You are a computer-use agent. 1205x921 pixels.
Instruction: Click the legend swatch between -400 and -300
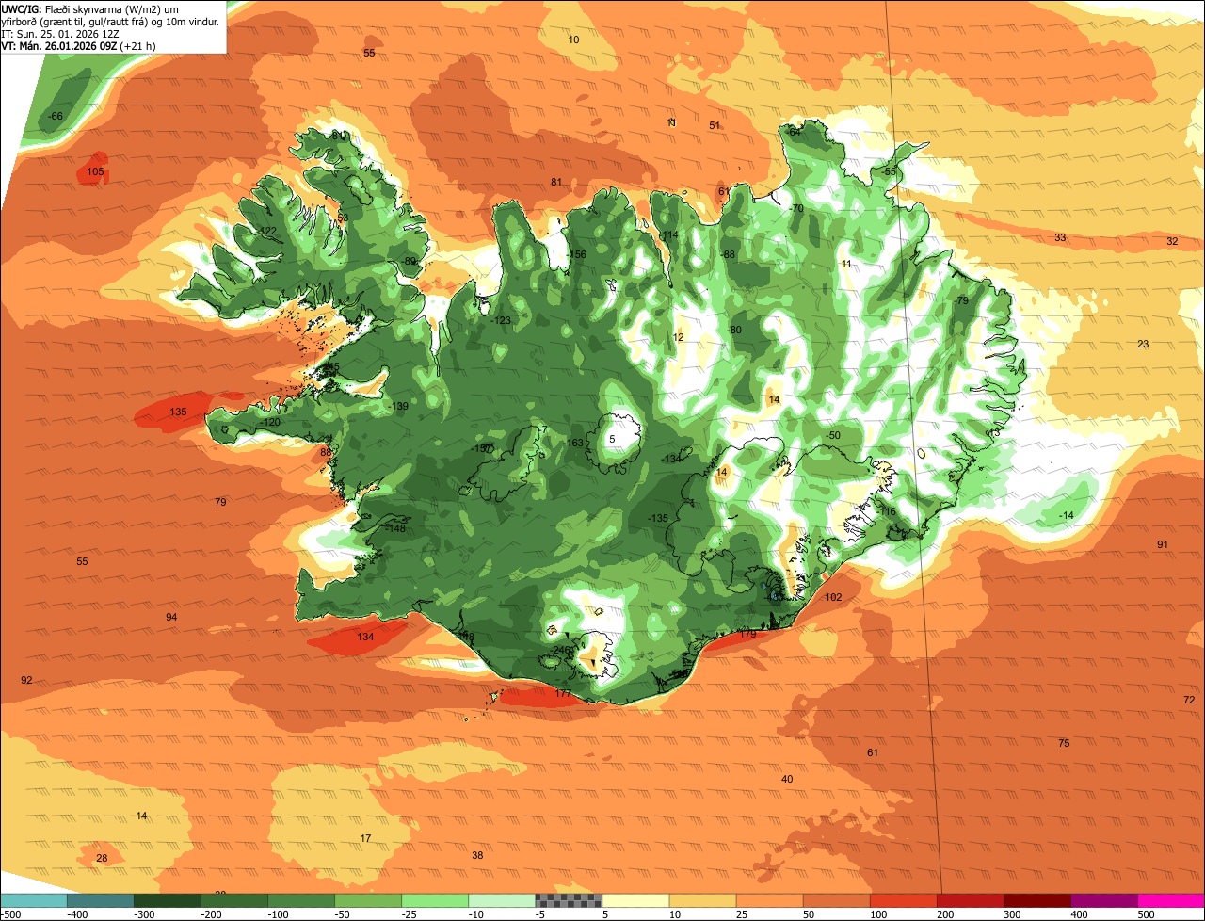(101, 900)
